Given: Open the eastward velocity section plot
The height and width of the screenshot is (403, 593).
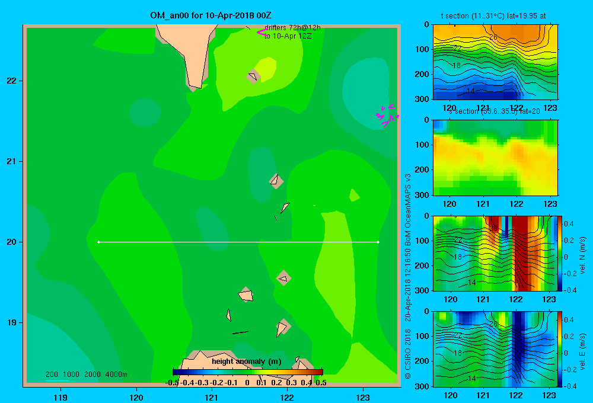Looking at the screenshot, I should [495, 349].
